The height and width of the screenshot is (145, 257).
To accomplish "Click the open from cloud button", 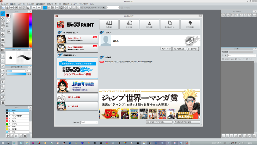I will 190,24.
